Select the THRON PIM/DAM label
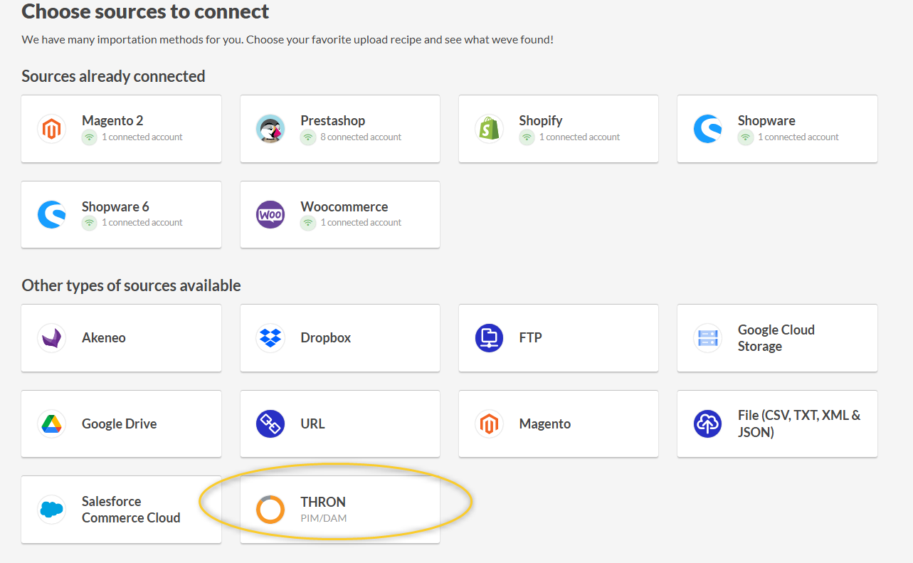 pyautogui.click(x=323, y=518)
